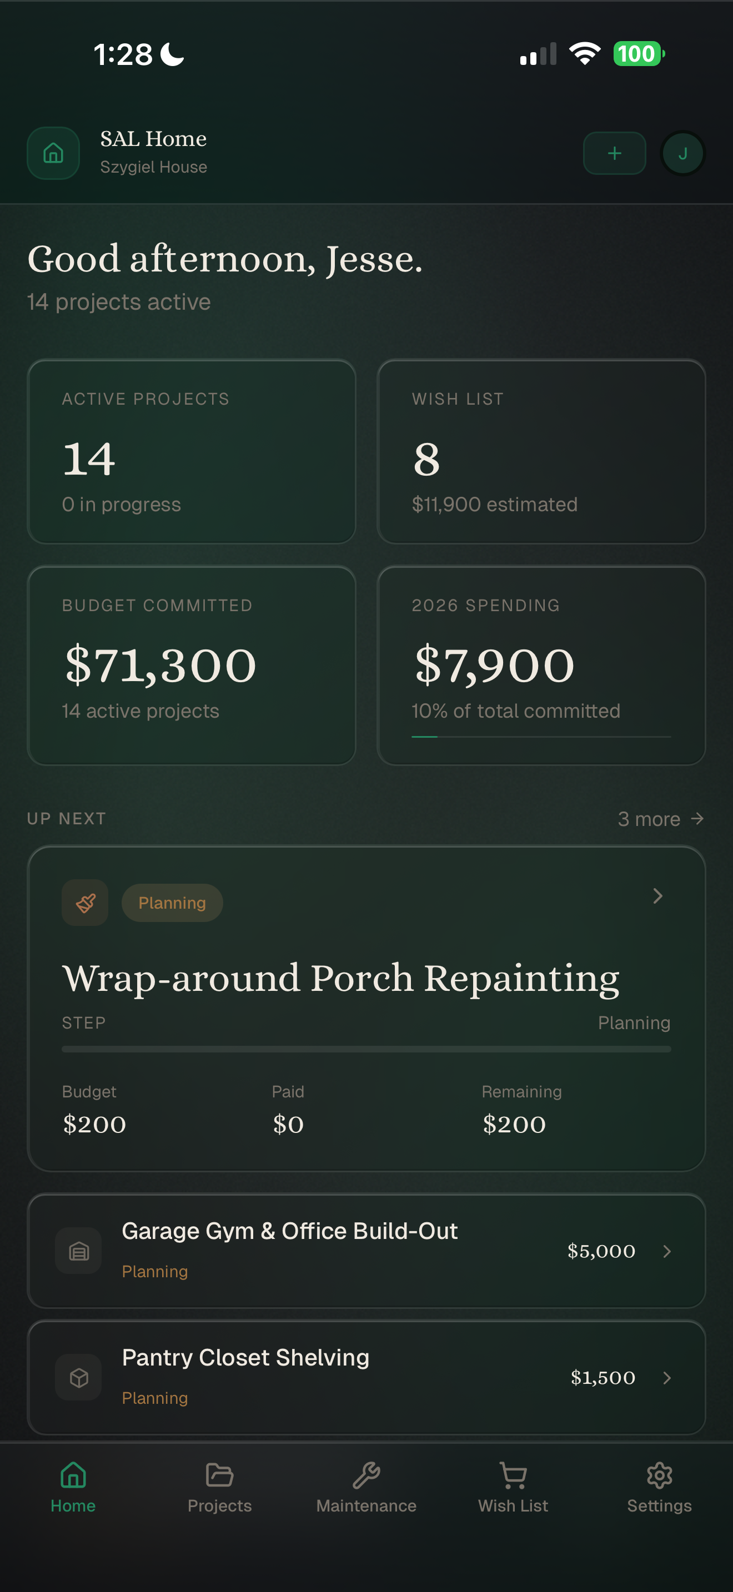
Task: Tap the garage icon beside Garage Gym
Action: click(78, 1251)
